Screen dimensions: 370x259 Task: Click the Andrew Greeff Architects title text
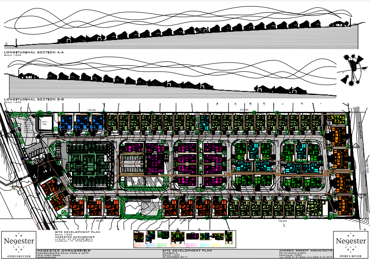tap(305, 250)
